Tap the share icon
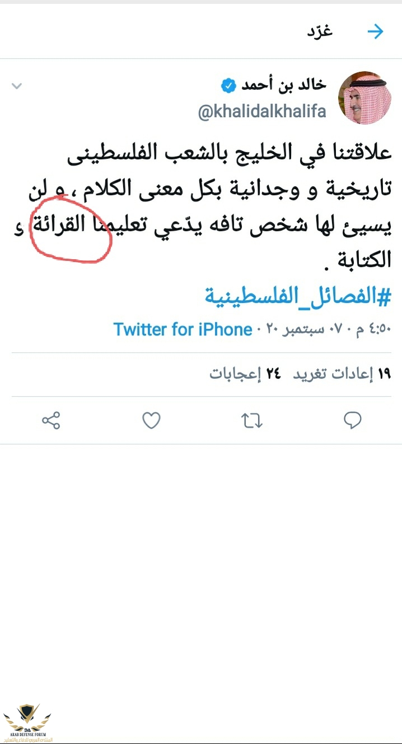Image resolution: width=402 pixels, height=744 pixels. coord(51,420)
